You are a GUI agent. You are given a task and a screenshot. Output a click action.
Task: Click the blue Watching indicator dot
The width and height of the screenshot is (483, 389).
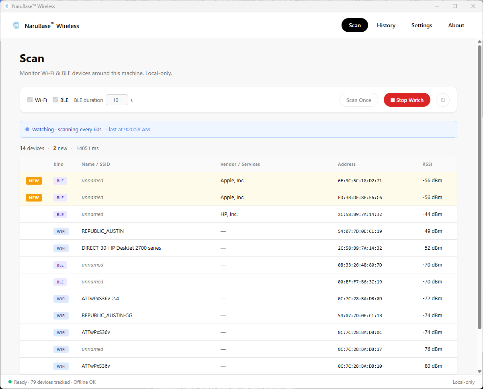(27, 129)
